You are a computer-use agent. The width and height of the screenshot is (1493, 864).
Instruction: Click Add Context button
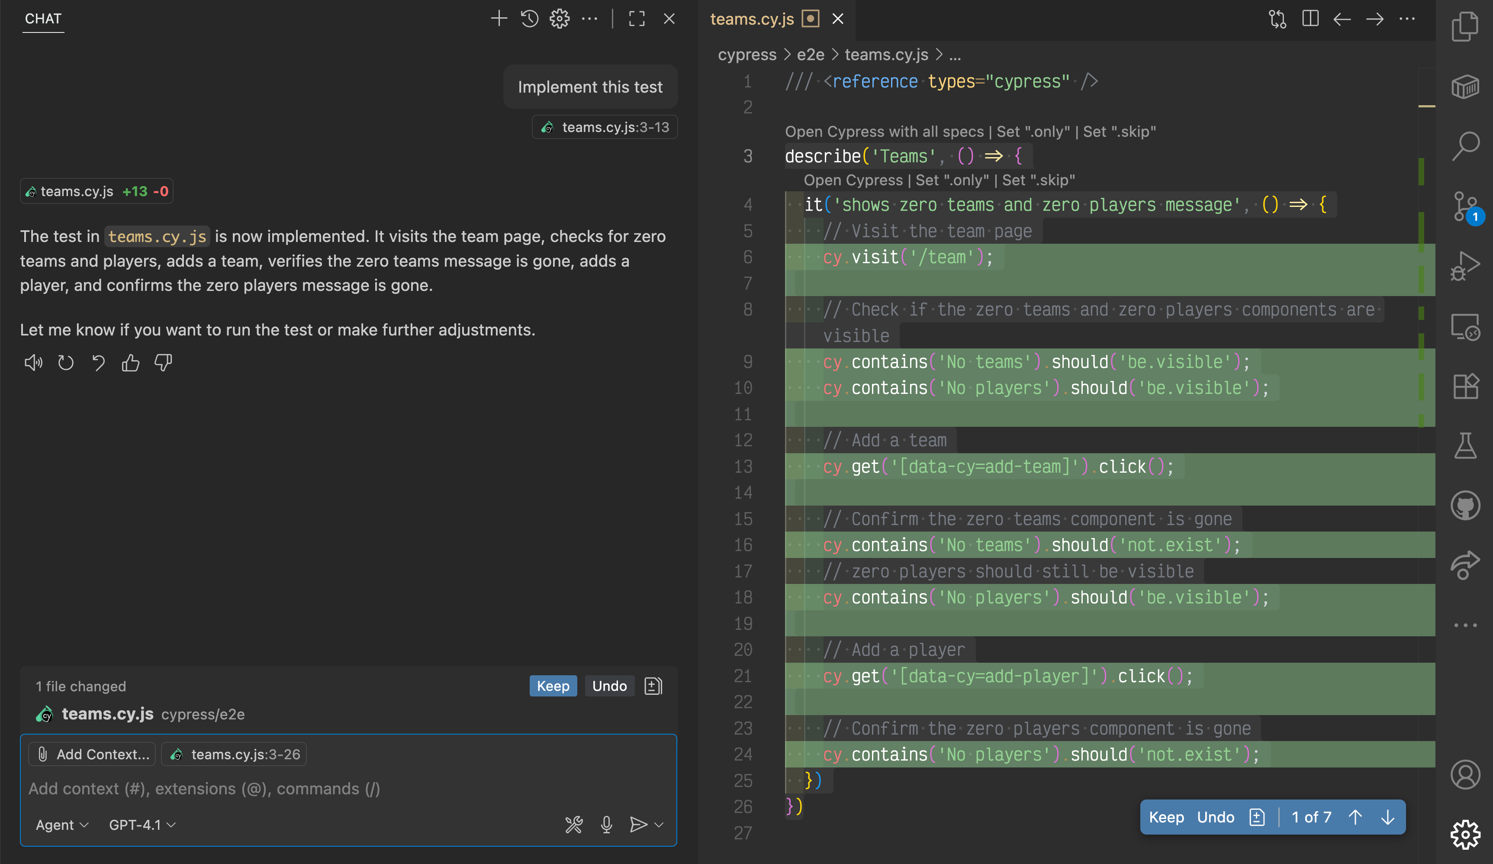(93, 754)
